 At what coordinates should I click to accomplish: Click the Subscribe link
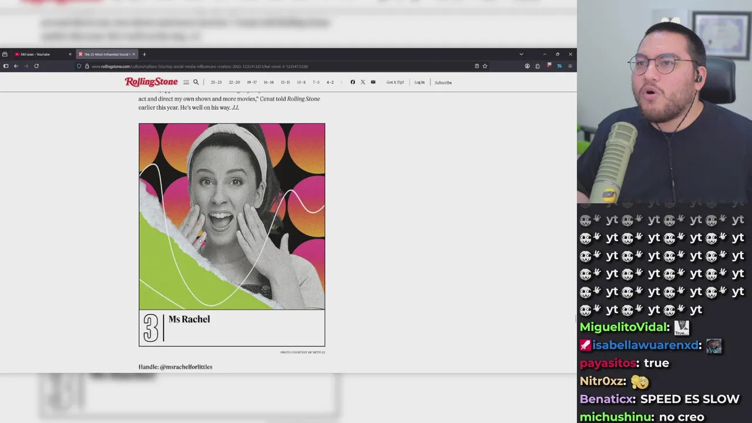pyautogui.click(x=444, y=82)
